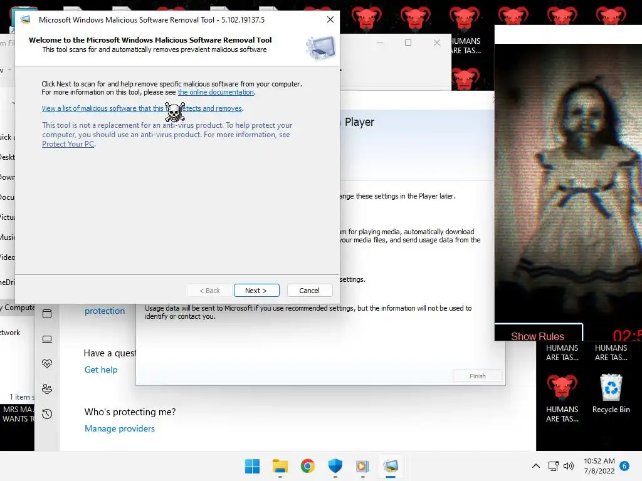Close the background window with X button
This screenshot has width=642, height=481.
pyautogui.click(x=437, y=43)
